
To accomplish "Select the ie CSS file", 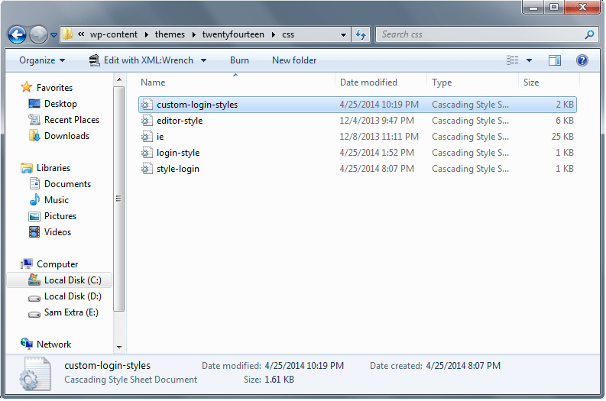I will [x=160, y=137].
